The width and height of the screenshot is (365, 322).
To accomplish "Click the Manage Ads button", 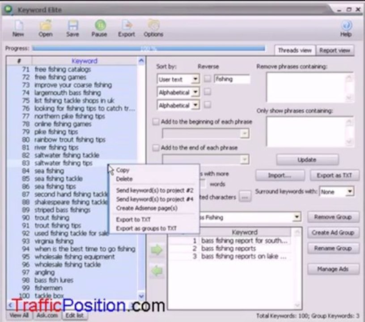I will point(333,269).
